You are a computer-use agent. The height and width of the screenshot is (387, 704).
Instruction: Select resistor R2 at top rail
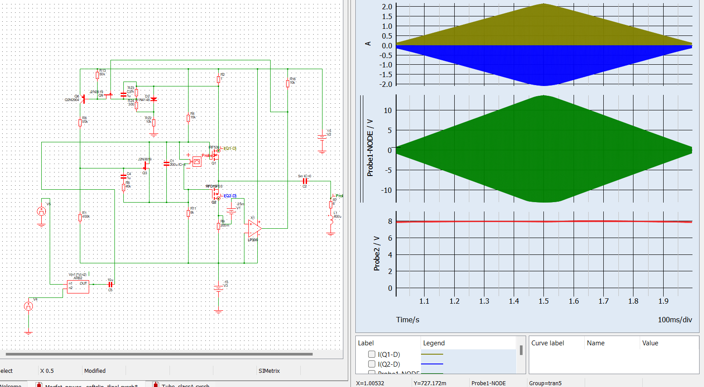218,79
